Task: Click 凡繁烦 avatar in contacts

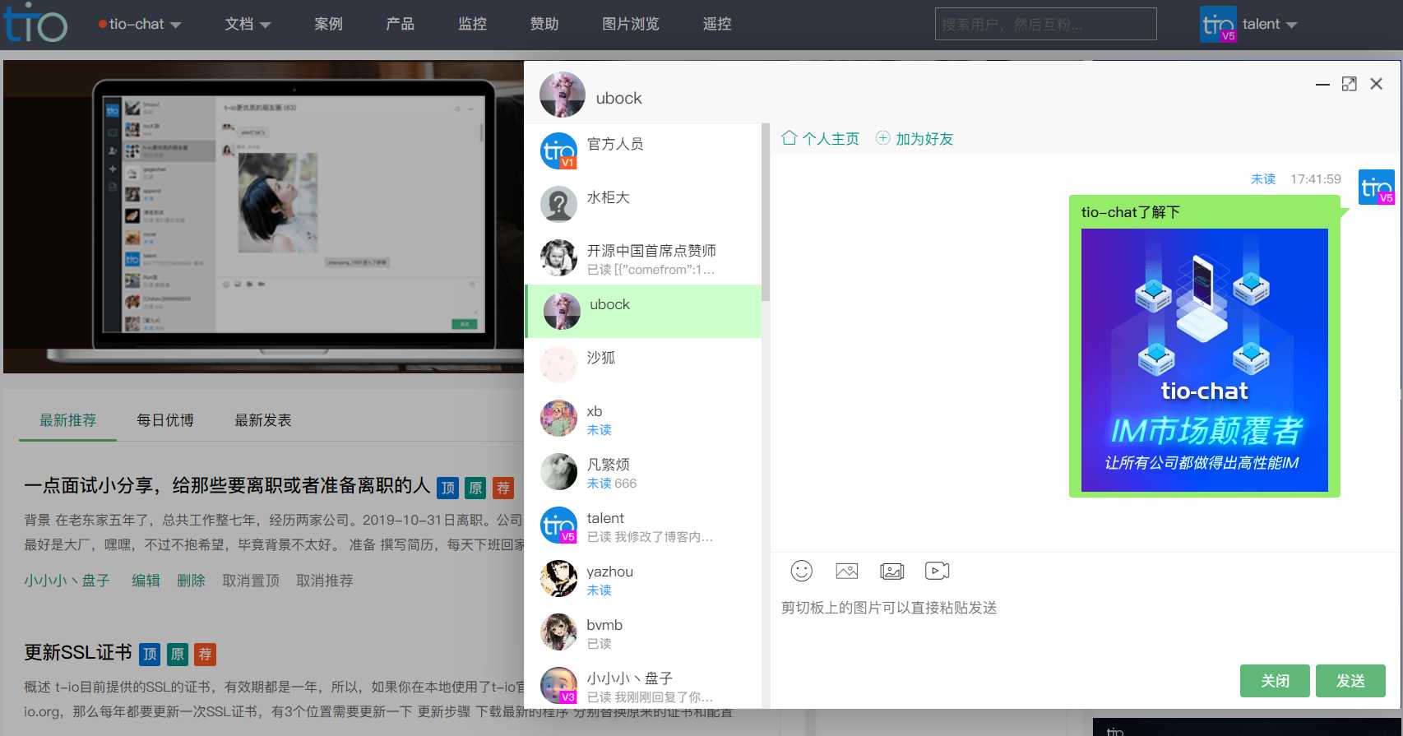Action: click(558, 471)
